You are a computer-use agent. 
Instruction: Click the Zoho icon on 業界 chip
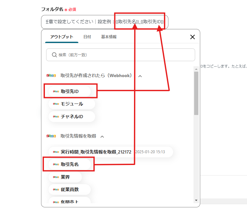pyautogui.click(x=56, y=177)
